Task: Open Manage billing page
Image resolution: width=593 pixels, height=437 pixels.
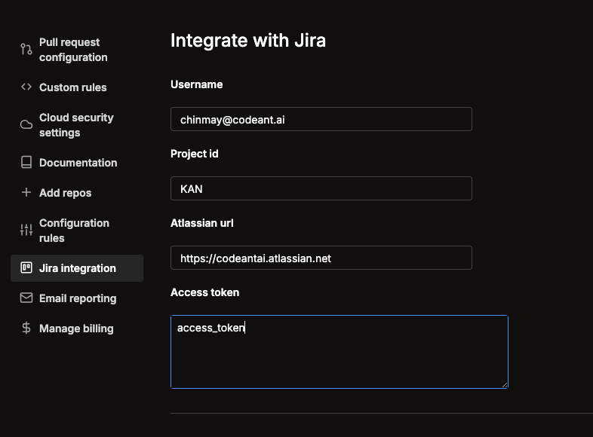Action: (77, 329)
